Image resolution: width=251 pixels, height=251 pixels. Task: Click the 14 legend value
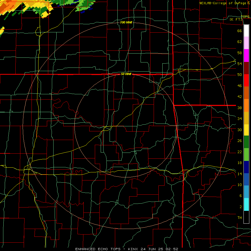(x=240, y=174)
